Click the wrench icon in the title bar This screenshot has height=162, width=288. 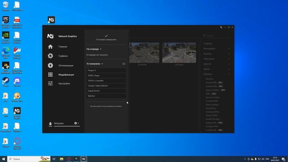221,27
